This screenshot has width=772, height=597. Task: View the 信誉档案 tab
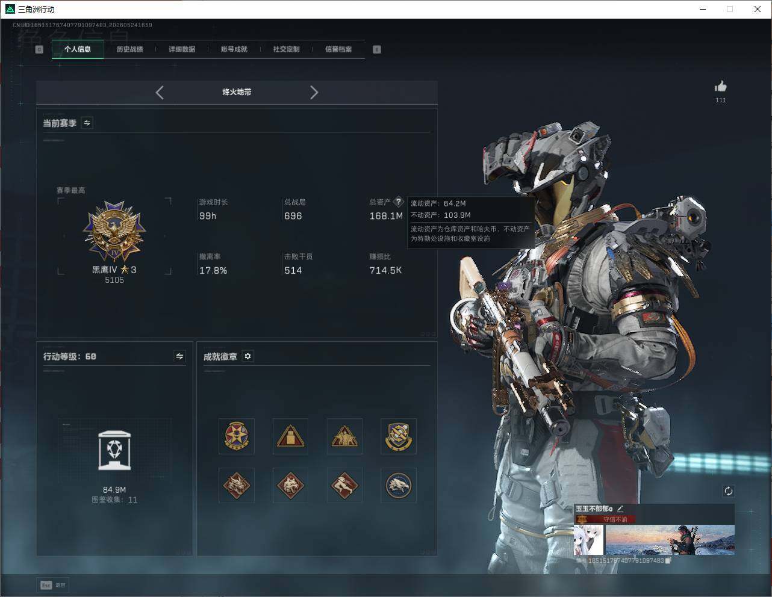click(338, 49)
